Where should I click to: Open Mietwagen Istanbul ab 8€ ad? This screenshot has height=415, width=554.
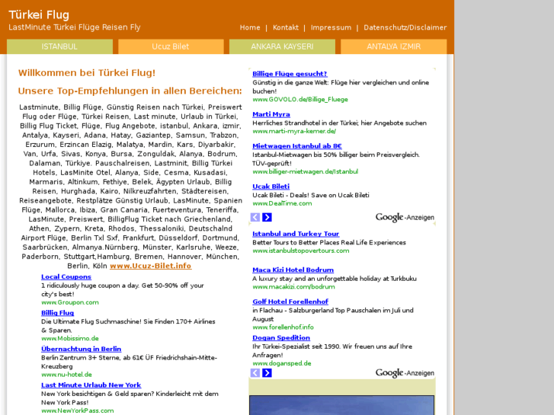[x=296, y=146]
